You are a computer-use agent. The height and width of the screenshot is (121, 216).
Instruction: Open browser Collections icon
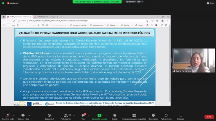point(157,21)
